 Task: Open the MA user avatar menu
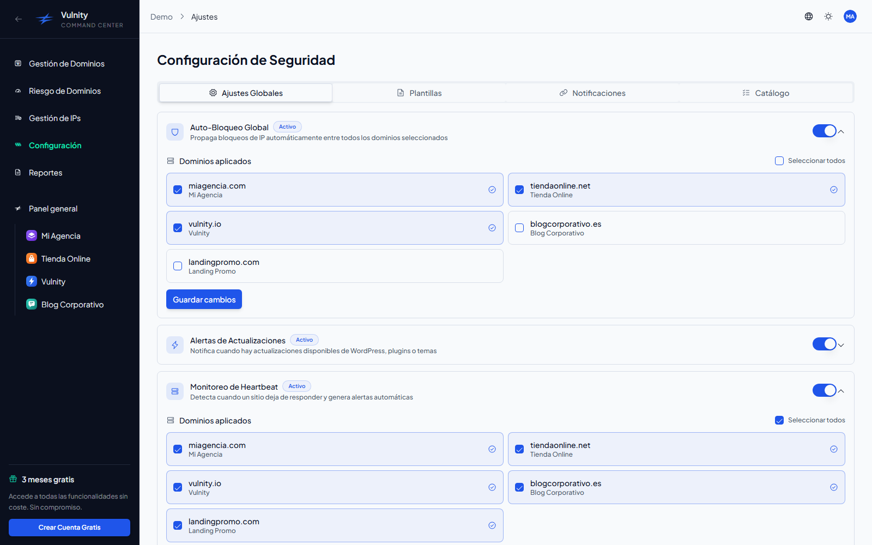[x=850, y=16]
